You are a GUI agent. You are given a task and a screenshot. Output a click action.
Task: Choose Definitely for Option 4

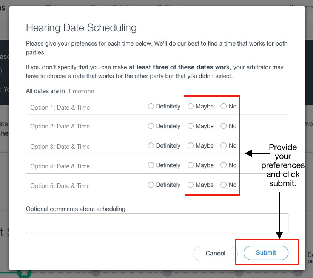point(151,165)
